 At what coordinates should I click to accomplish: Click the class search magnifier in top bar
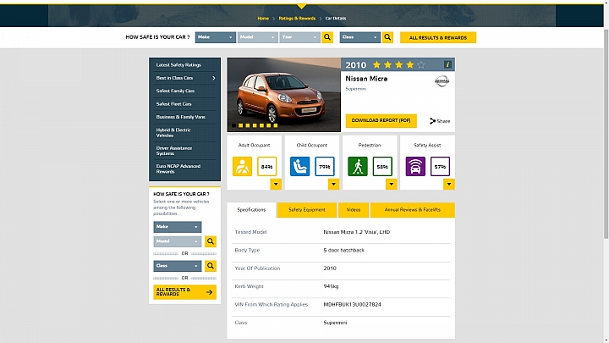(387, 37)
